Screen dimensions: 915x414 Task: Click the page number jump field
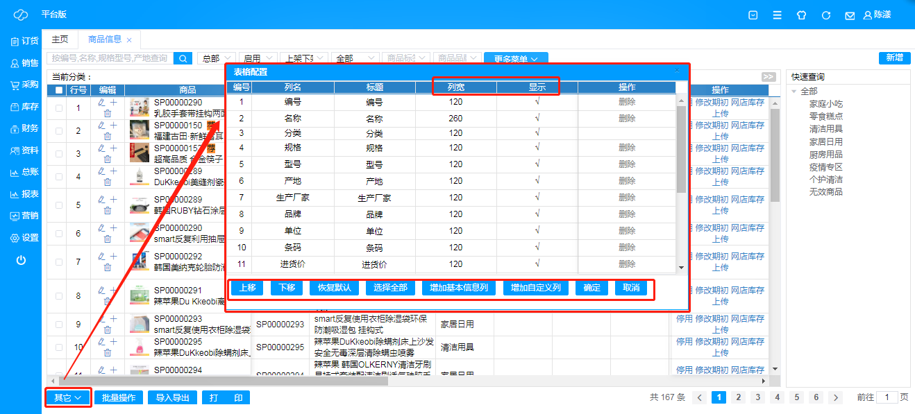(x=887, y=397)
